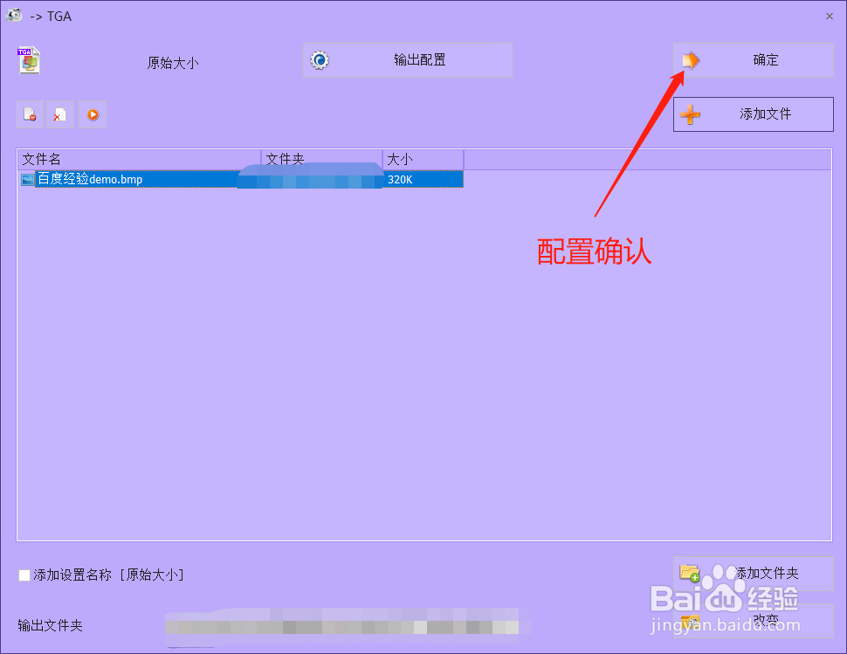Enable the 添加设置名称 checkbox

(x=24, y=575)
